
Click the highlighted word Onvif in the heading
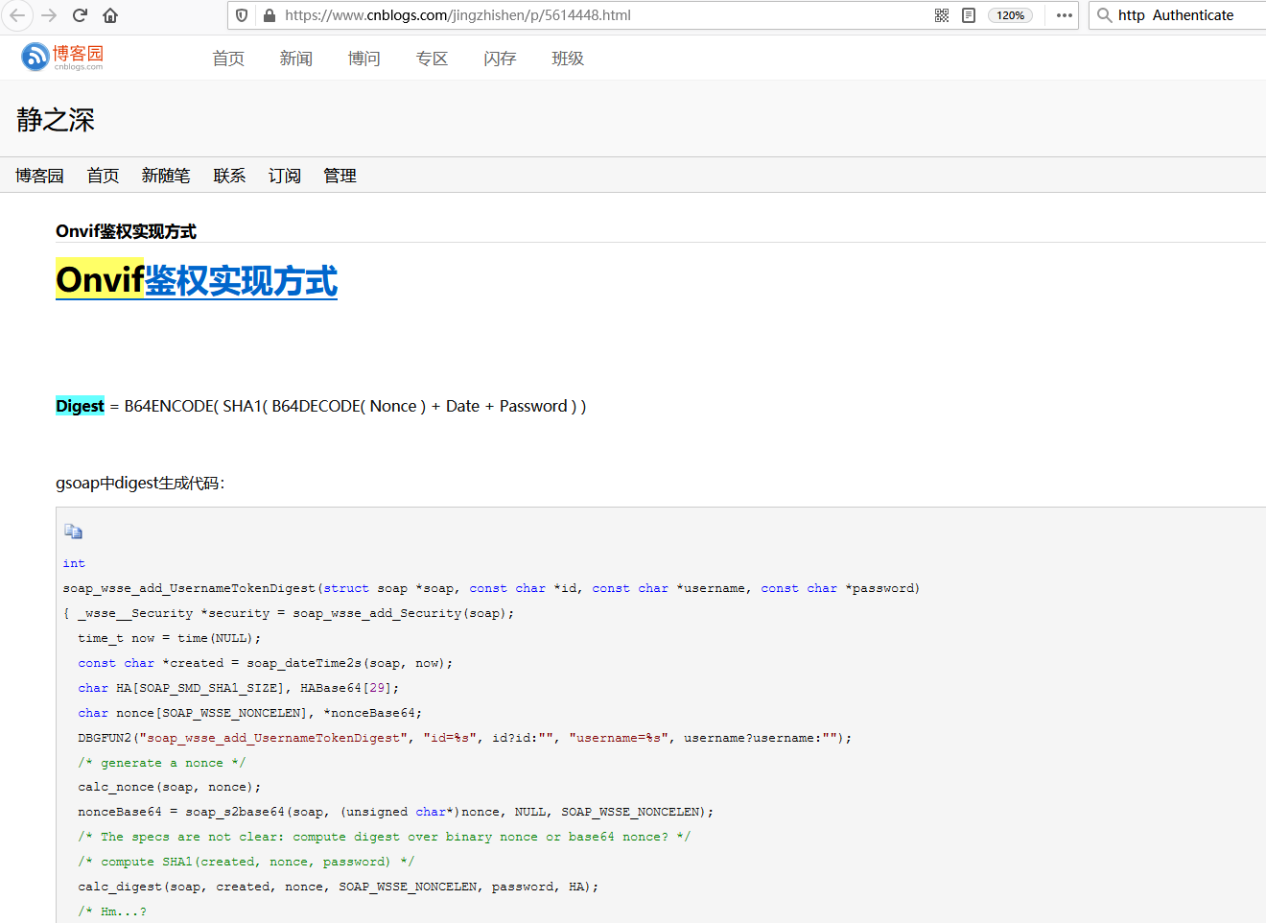[x=100, y=279]
